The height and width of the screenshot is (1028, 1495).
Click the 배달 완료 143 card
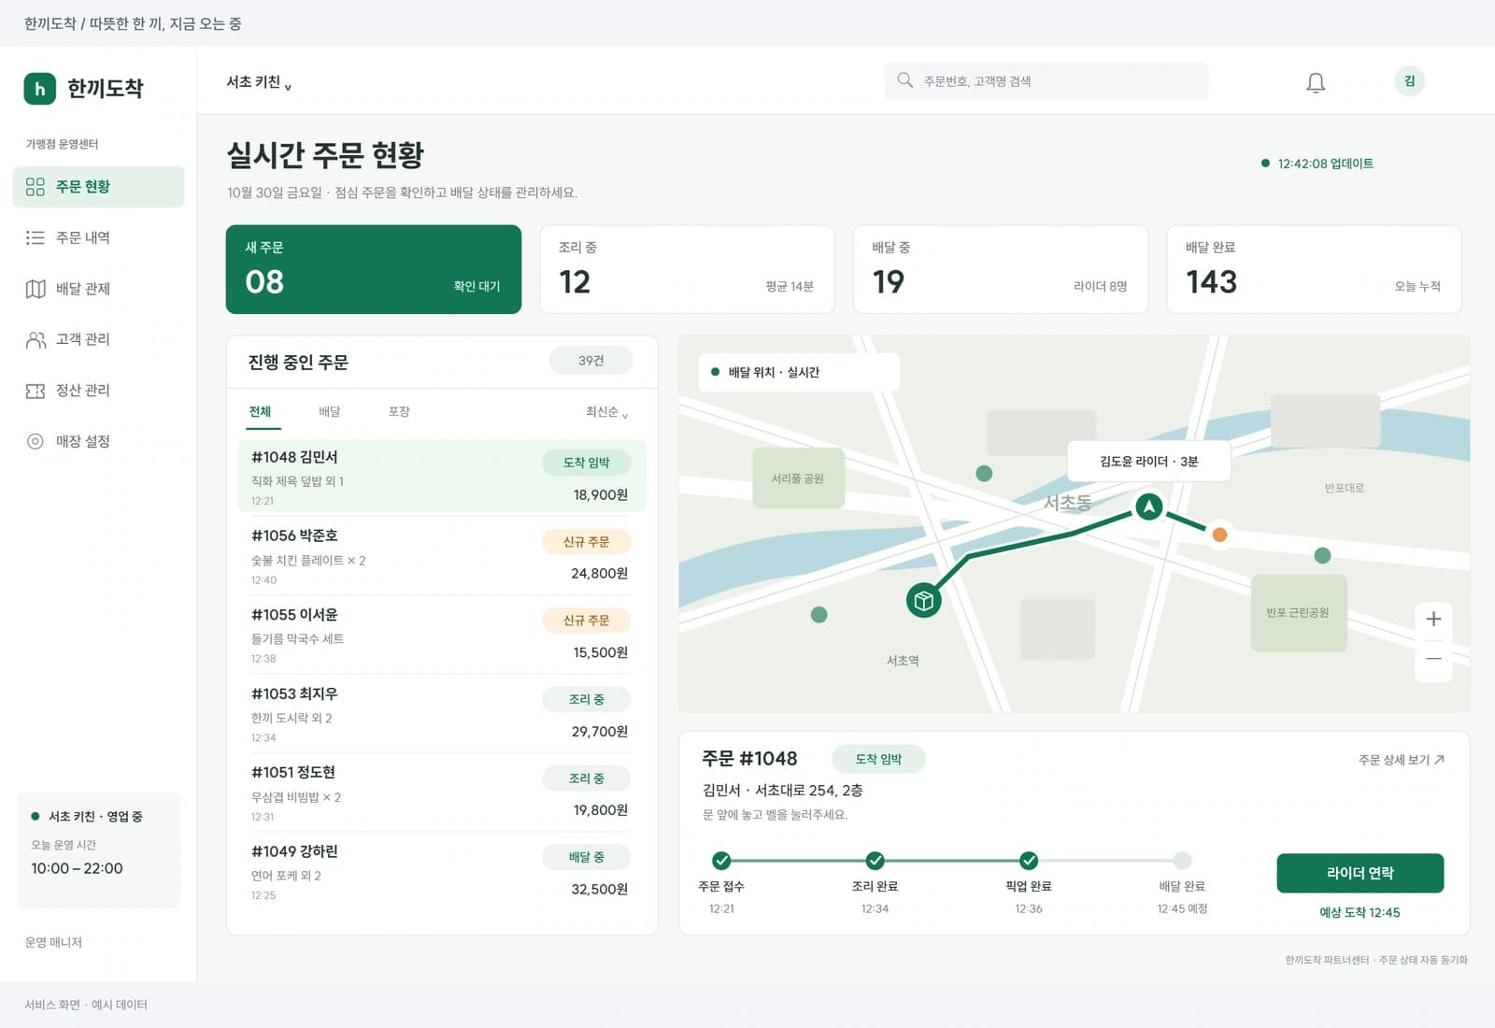[x=1314, y=269]
